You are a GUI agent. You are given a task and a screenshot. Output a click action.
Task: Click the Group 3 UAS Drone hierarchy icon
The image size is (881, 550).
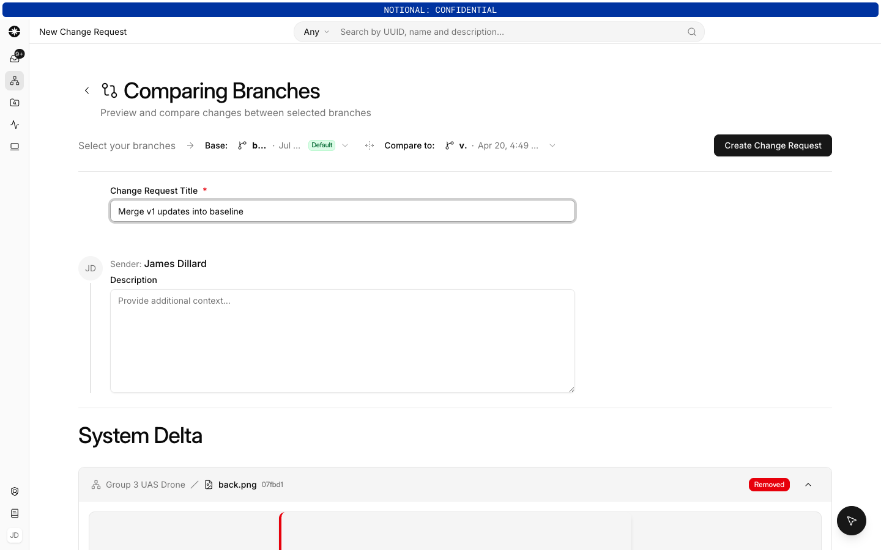coord(96,485)
